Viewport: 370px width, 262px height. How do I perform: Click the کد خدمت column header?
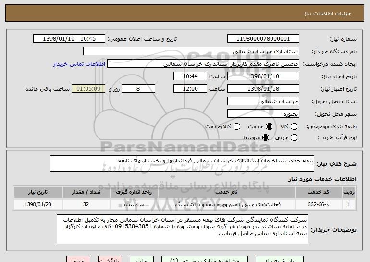point(318,192)
